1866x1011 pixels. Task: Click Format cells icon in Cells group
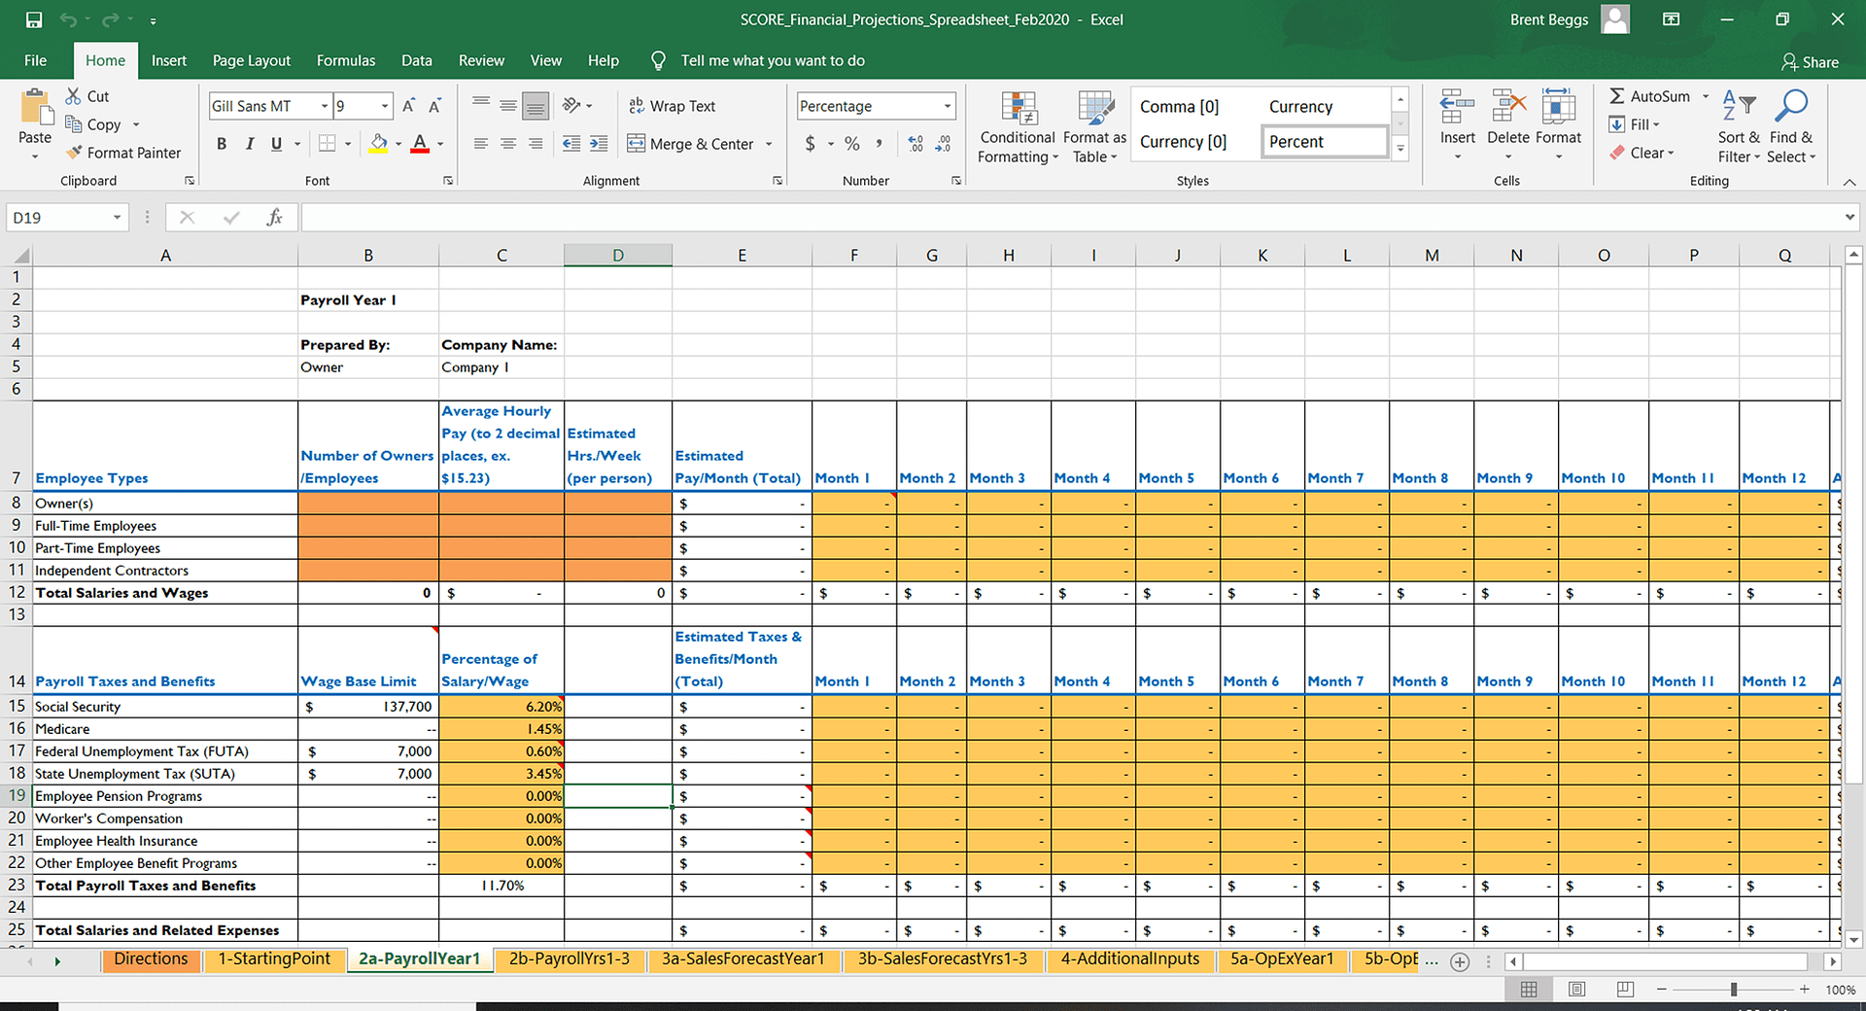(1559, 106)
